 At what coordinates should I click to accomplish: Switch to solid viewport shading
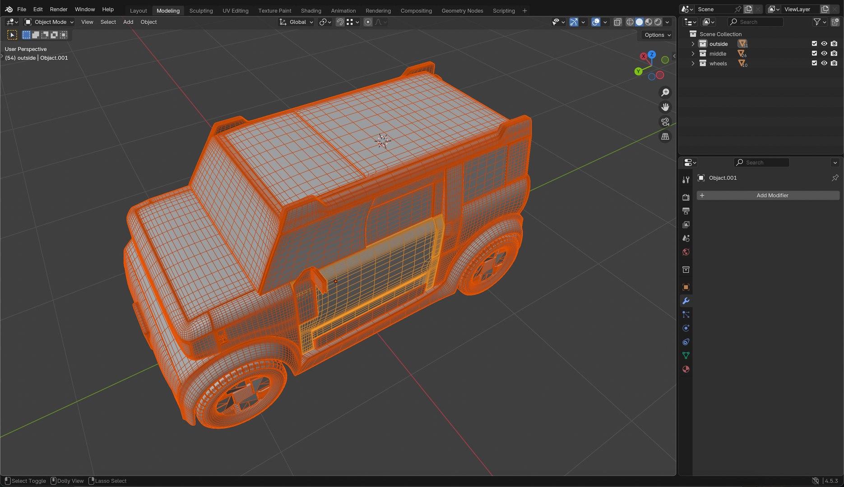(x=639, y=22)
